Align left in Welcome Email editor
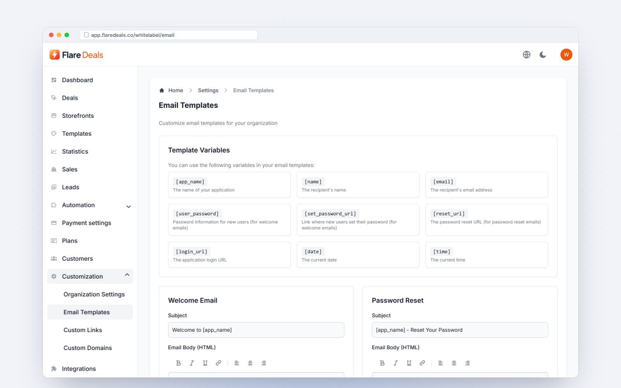621x388 pixels. [x=237, y=363]
